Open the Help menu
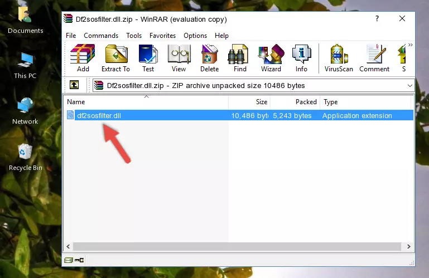The image size is (429, 278). [221, 36]
